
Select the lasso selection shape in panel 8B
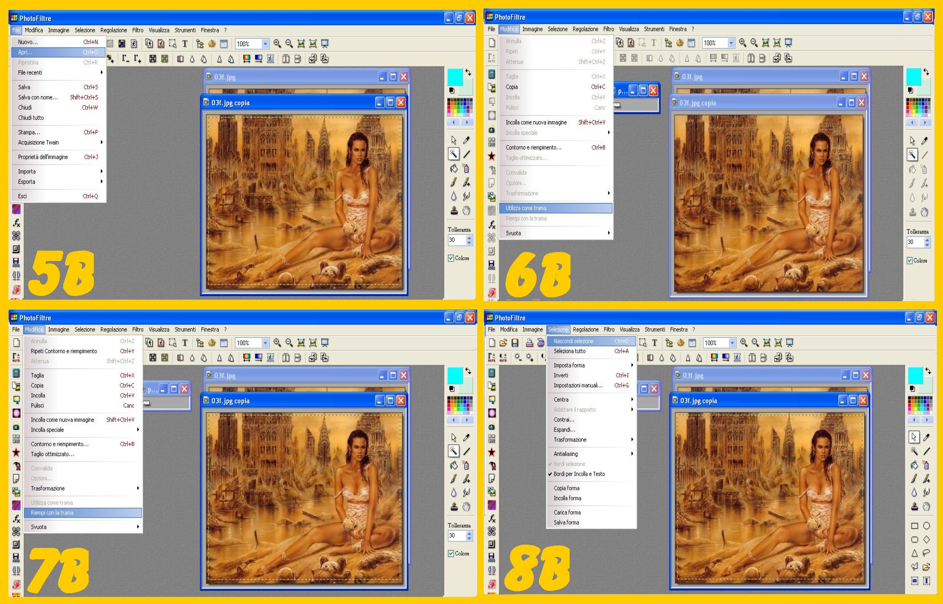click(926, 553)
